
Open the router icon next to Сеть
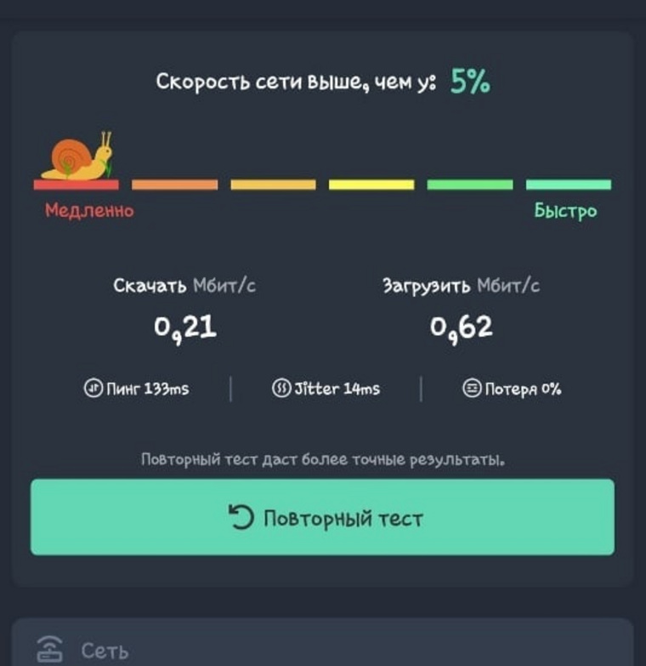click(49, 650)
